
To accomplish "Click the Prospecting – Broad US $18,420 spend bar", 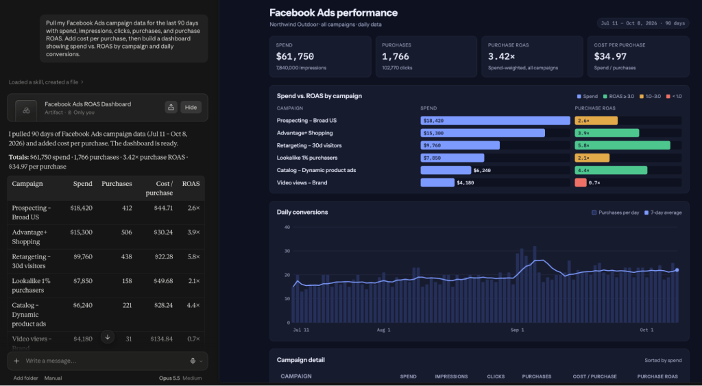I will (x=495, y=121).
